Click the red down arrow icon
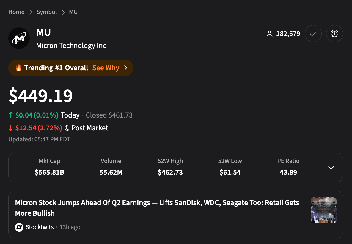Viewport: 352px width, 244px height. (x=11, y=128)
